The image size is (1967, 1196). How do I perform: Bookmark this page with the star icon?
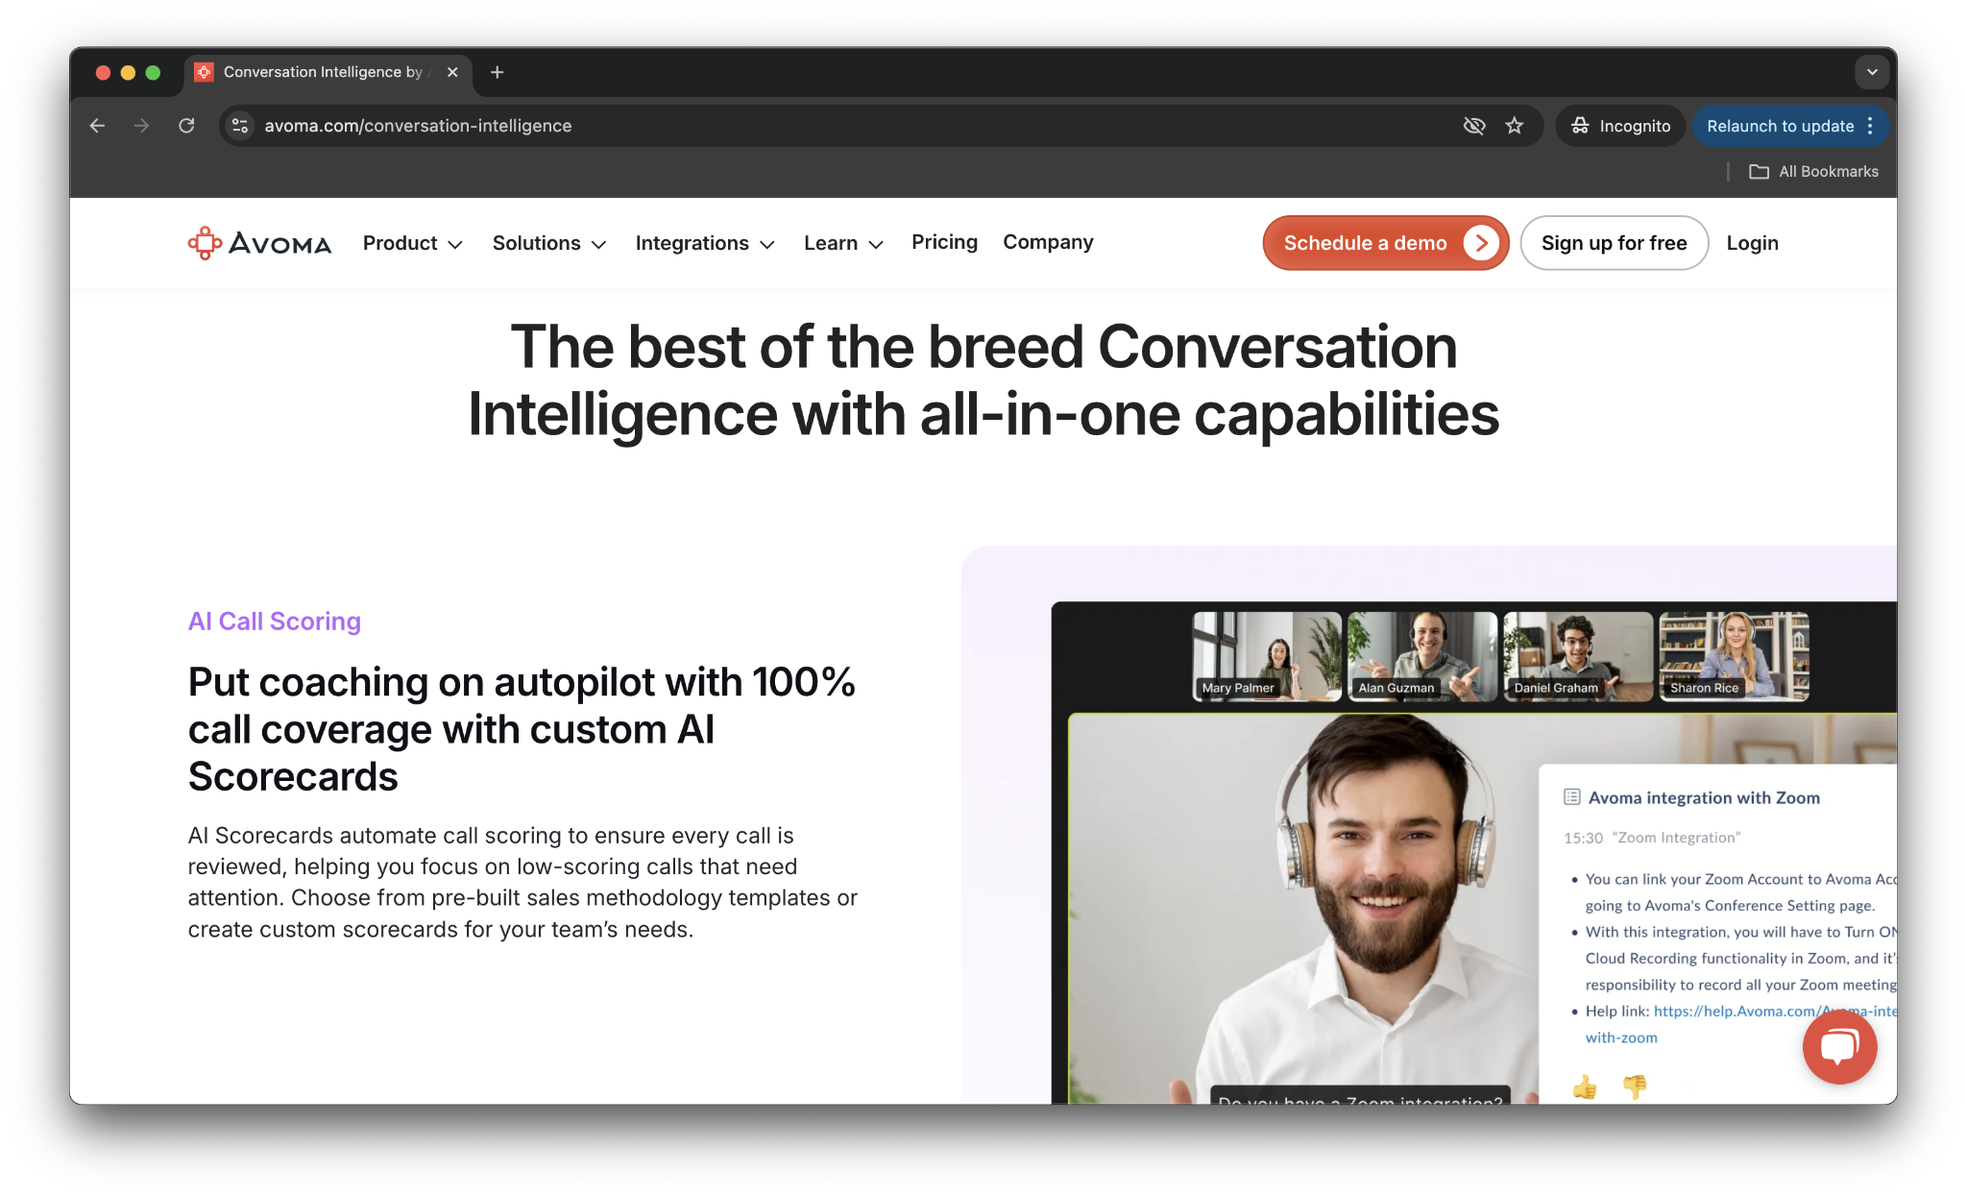[x=1515, y=126]
